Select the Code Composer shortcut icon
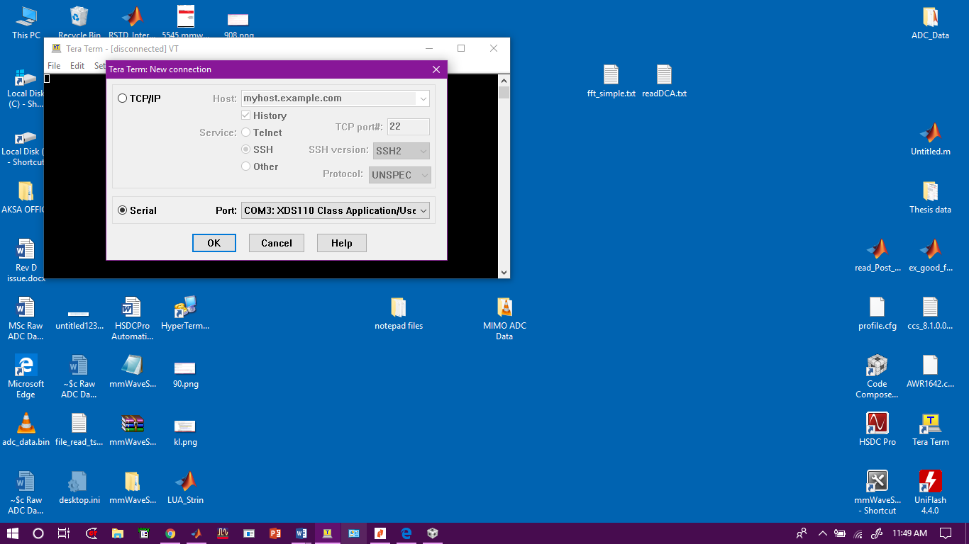Screen dimensions: 969x544 pyautogui.click(x=877, y=376)
